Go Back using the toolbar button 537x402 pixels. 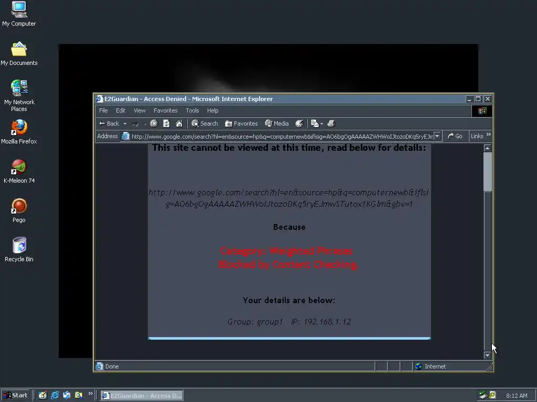coord(109,124)
